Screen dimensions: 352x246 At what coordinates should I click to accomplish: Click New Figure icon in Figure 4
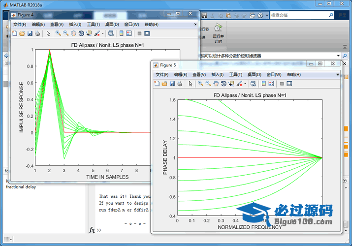15,33
